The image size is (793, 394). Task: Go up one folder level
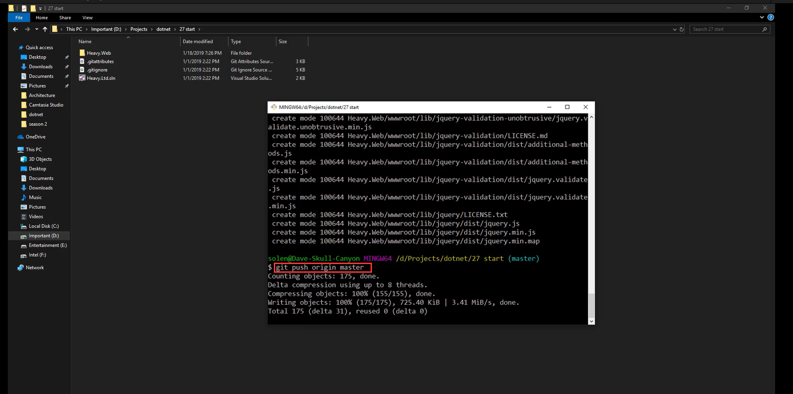click(x=45, y=29)
